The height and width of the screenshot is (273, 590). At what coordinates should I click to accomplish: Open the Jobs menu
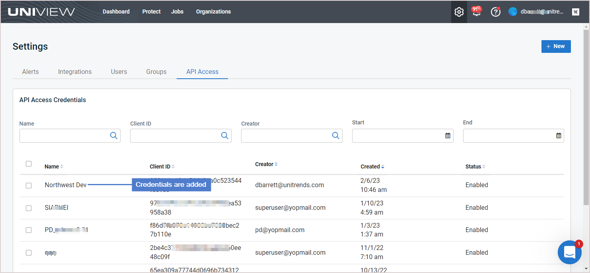[177, 12]
